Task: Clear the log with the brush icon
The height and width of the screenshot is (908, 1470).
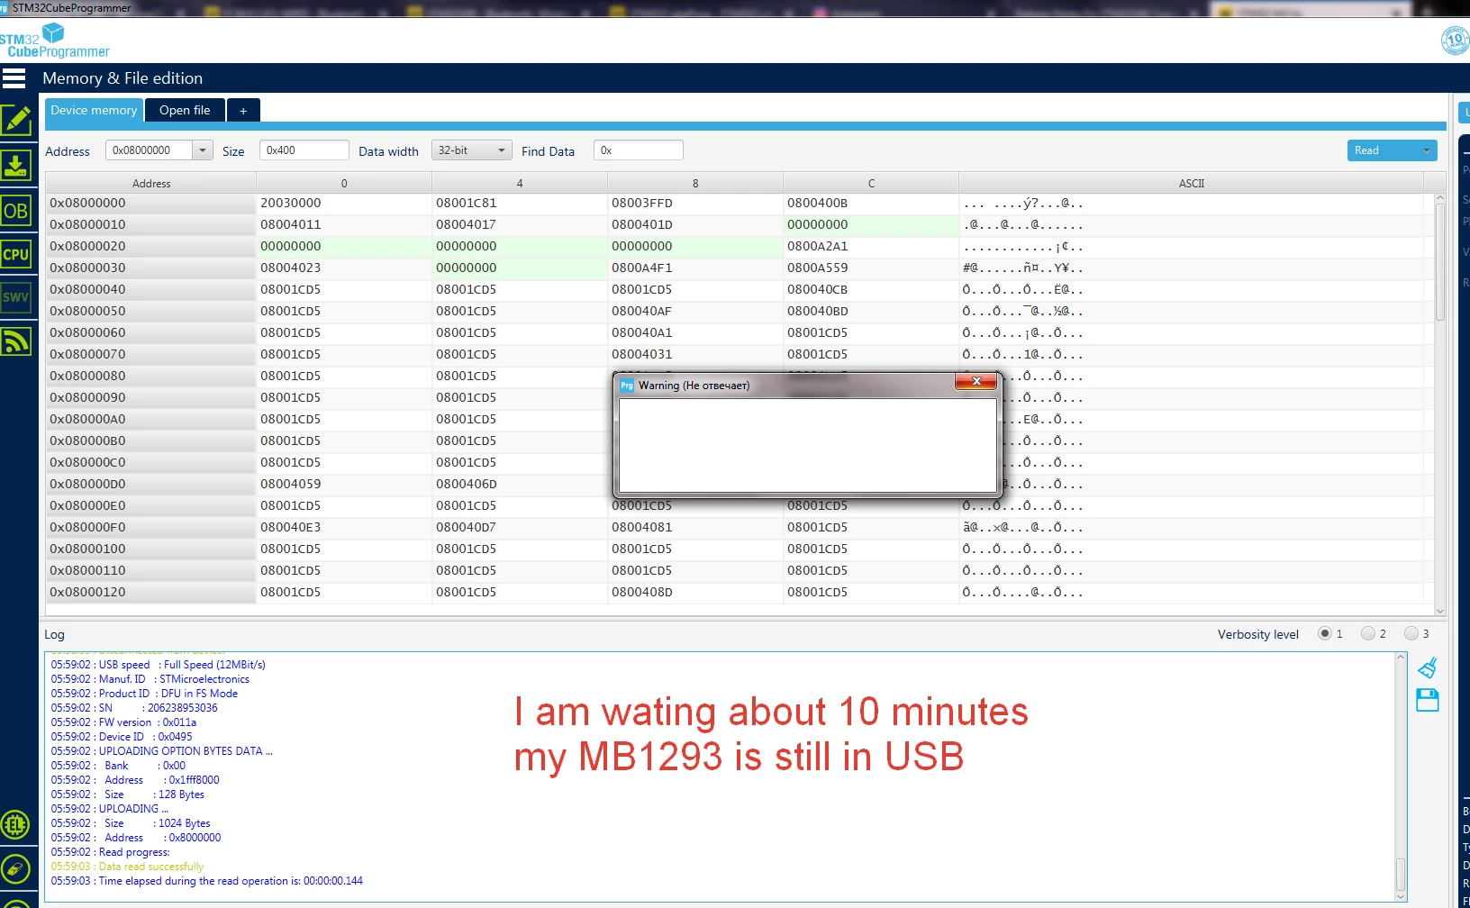Action: (x=1428, y=667)
